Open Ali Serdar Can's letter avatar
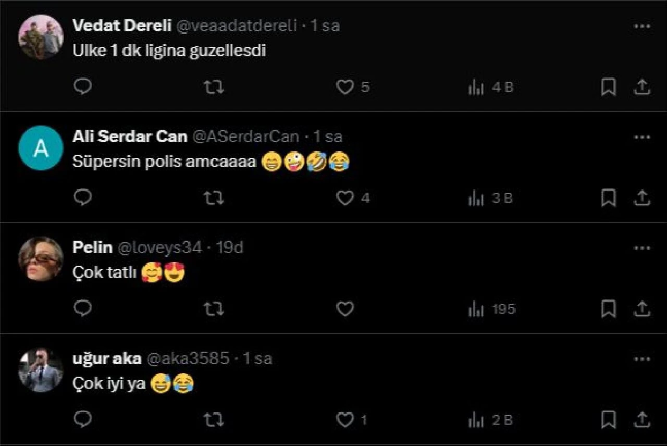The height and width of the screenshot is (446, 667). (41, 148)
